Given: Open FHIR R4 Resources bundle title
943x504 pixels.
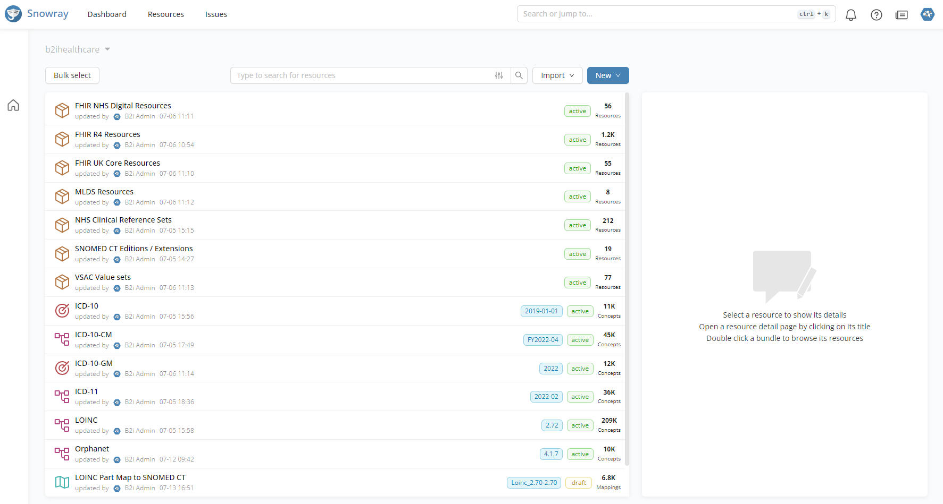Looking at the screenshot, I should pos(107,134).
